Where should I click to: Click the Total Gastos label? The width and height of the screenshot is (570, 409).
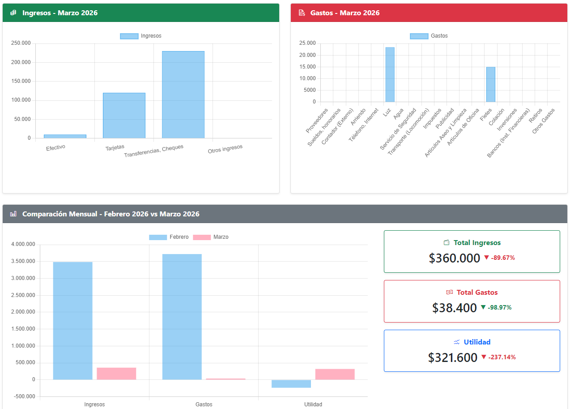click(x=477, y=293)
